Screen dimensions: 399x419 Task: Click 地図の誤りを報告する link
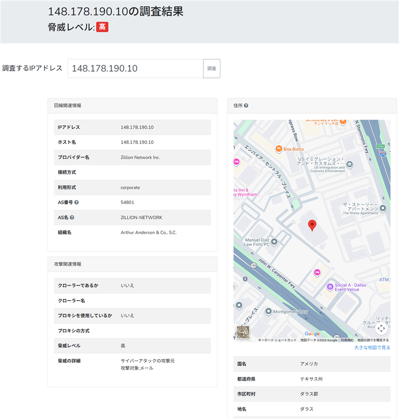(x=373, y=340)
